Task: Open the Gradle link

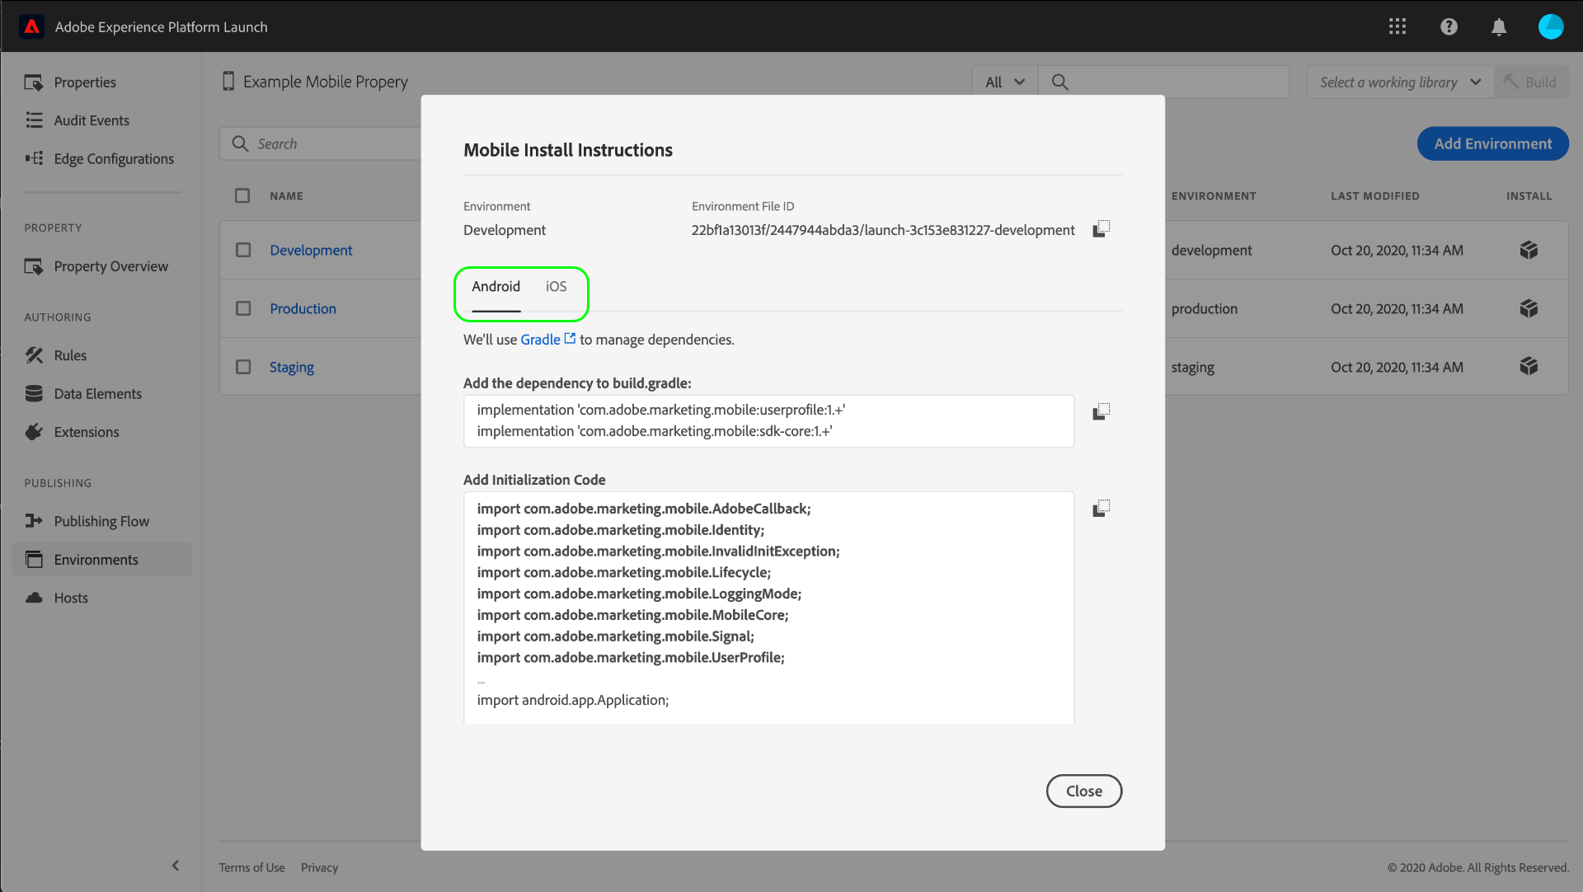Action: pos(541,340)
